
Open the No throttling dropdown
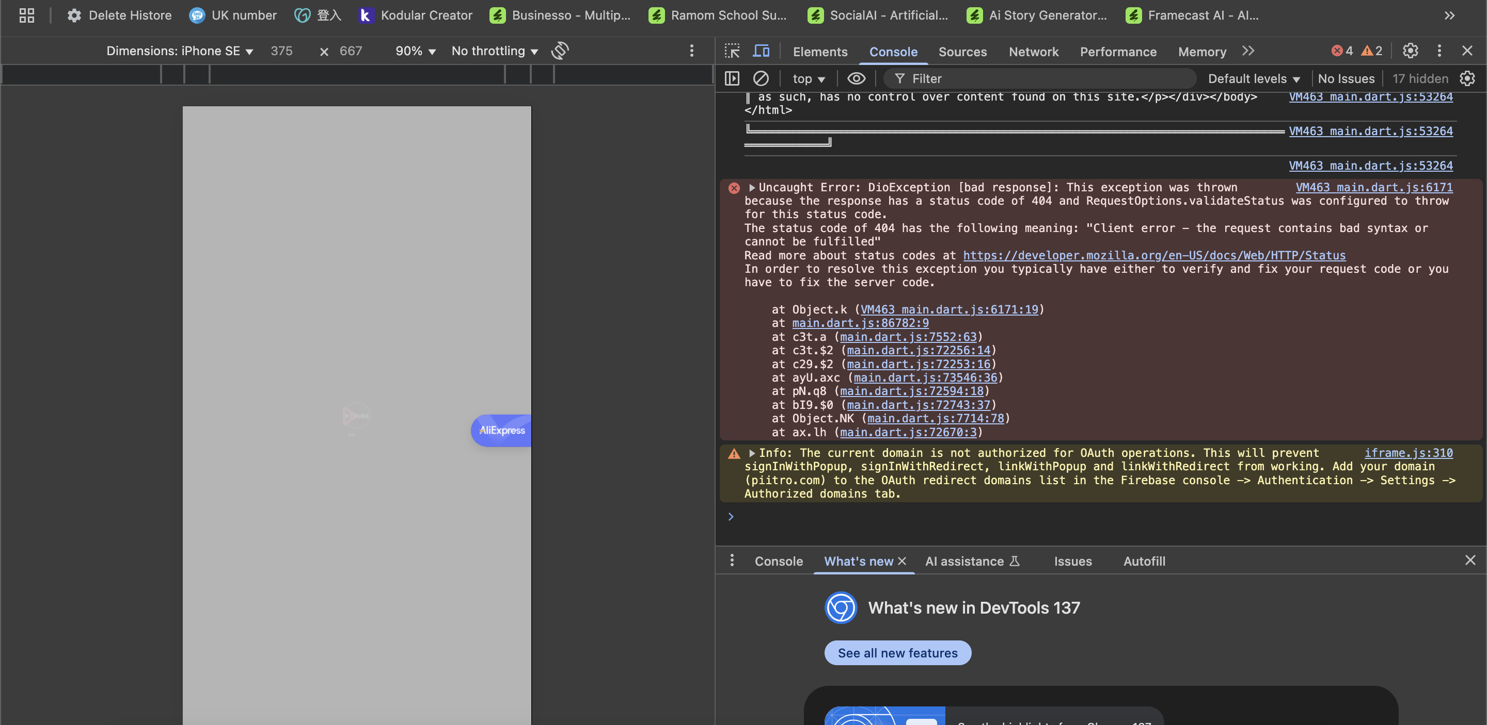coord(495,51)
